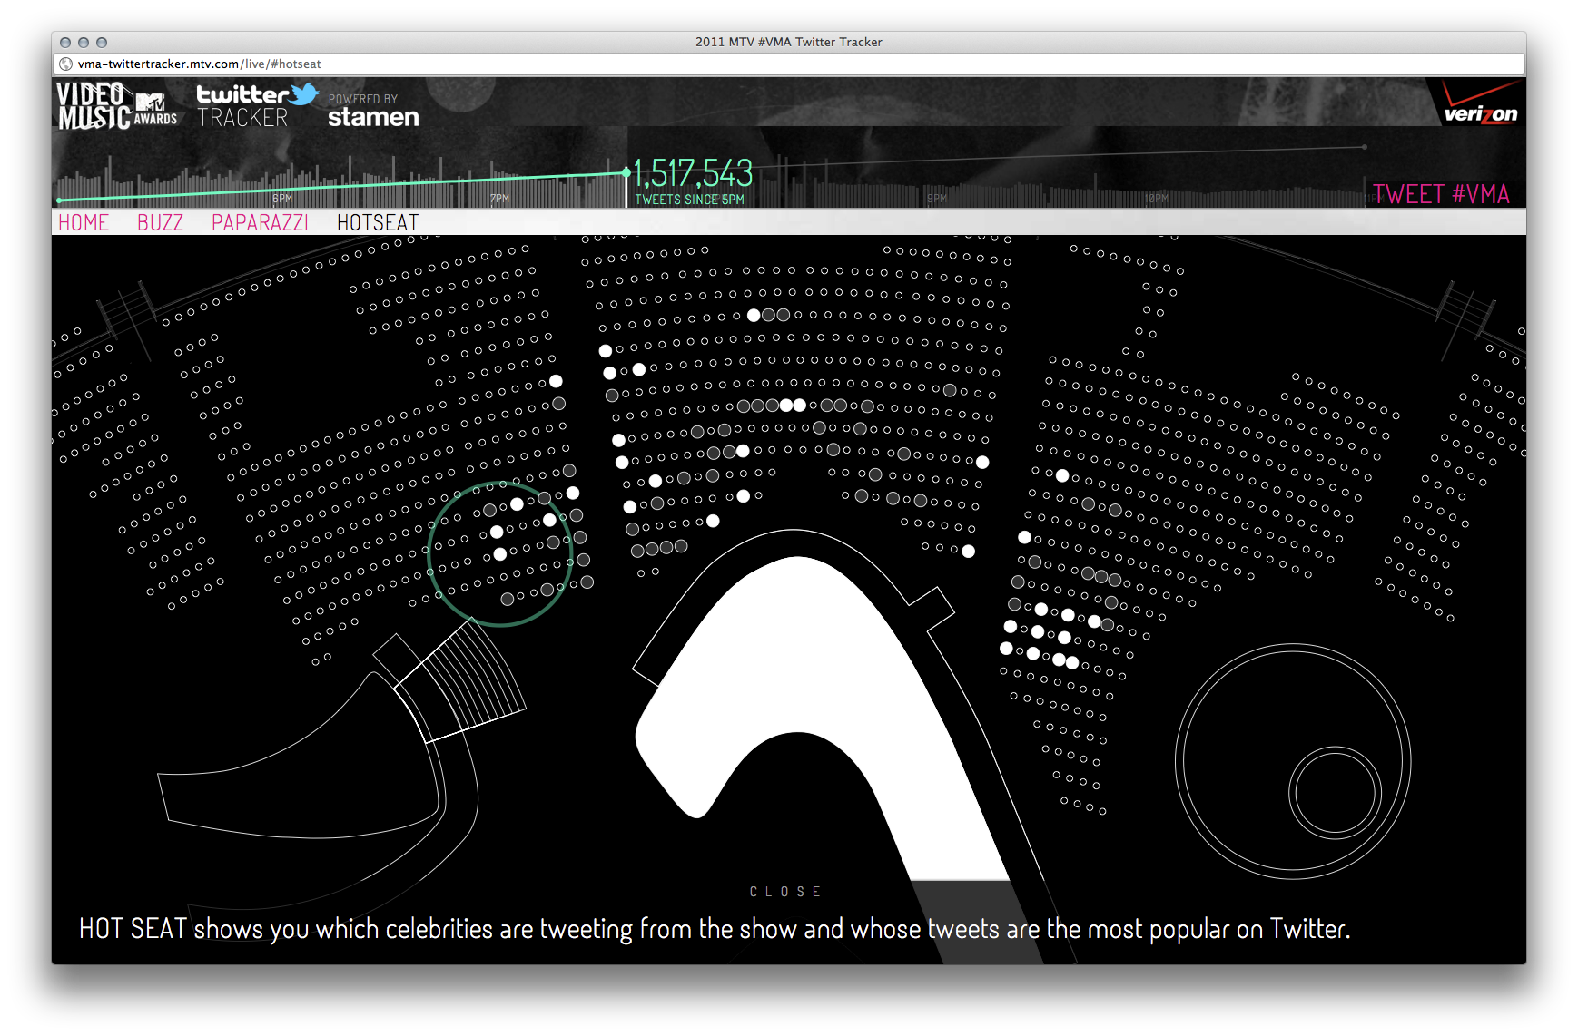The height and width of the screenshot is (1036, 1578).
Task: Open the HOME tab
Action: pyautogui.click(x=84, y=223)
